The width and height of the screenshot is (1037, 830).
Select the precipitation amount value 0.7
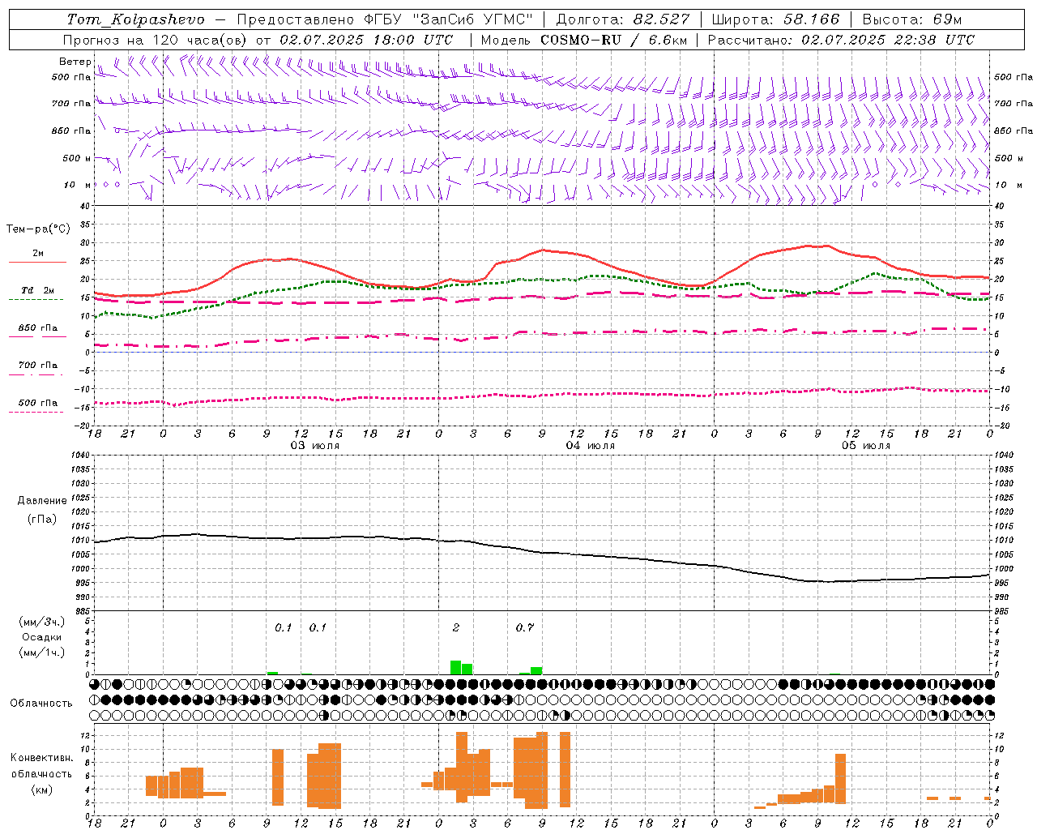525,628
